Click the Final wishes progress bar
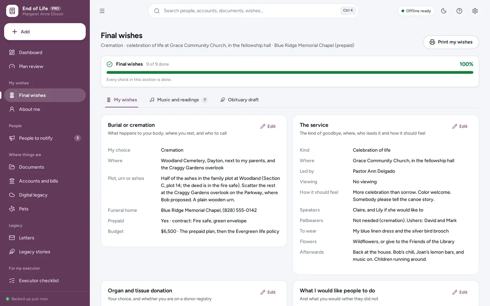The image size is (490, 306). [x=290, y=72]
